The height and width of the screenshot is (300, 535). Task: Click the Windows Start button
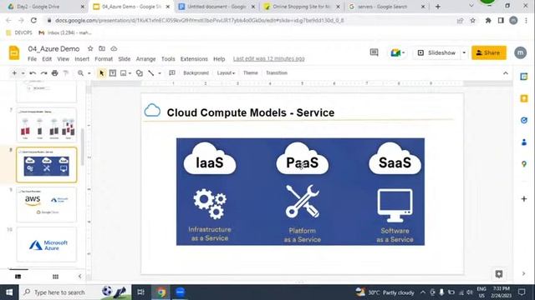click(x=9, y=292)
